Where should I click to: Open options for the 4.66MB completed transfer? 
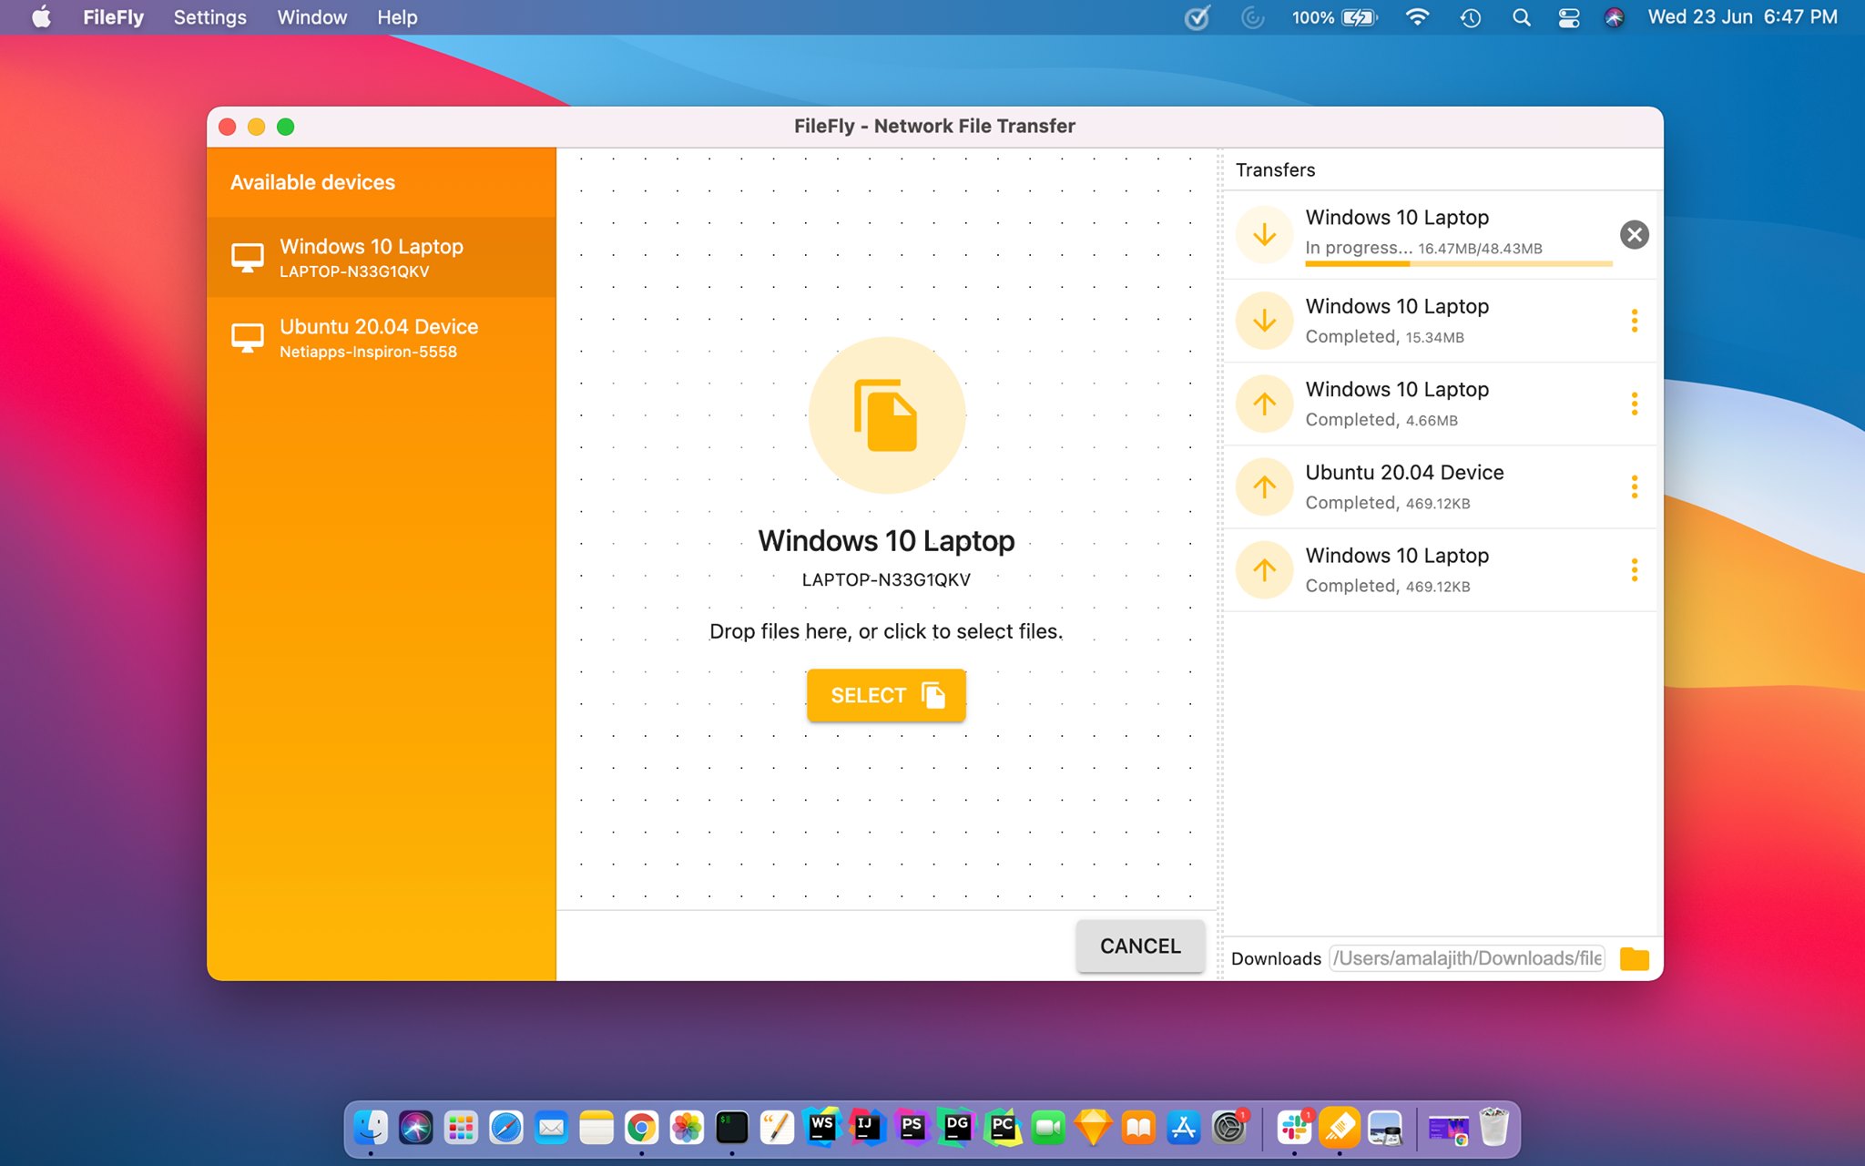(1634, 404)
